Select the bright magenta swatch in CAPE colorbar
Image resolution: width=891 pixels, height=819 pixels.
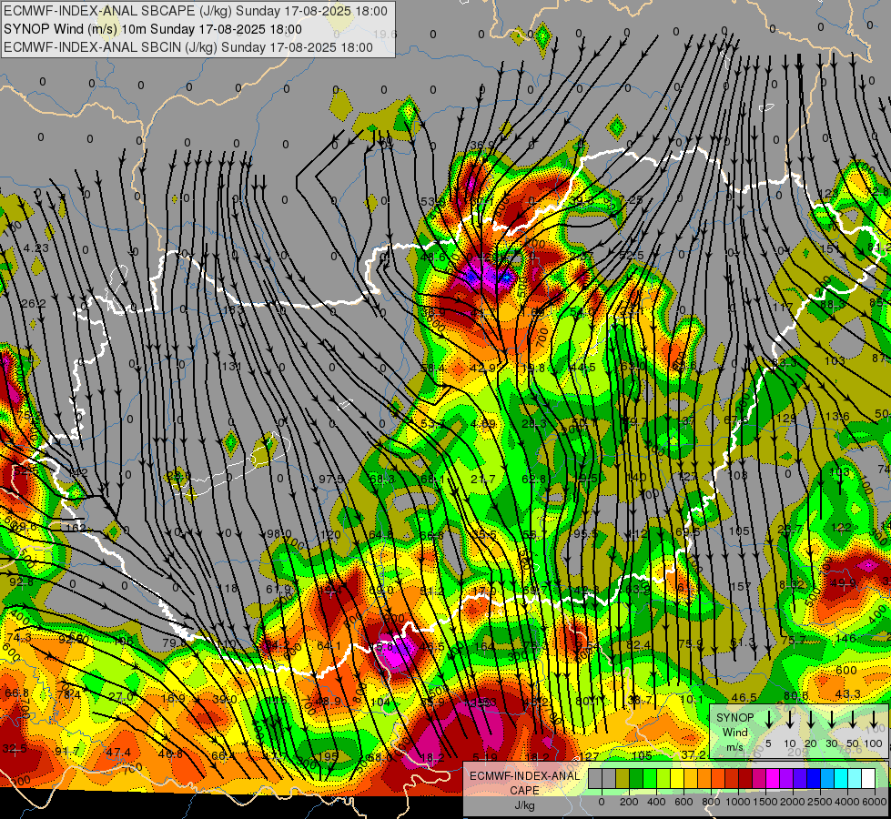click(773, 779)
